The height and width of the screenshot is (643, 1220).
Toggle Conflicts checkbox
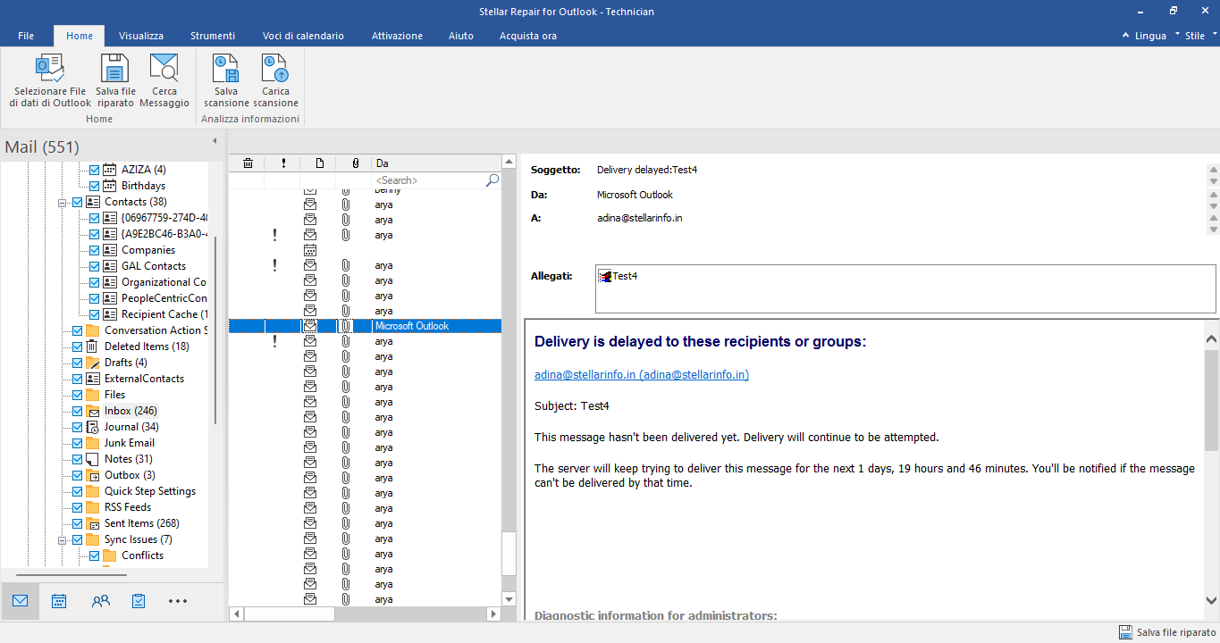[x=94, y=555]
